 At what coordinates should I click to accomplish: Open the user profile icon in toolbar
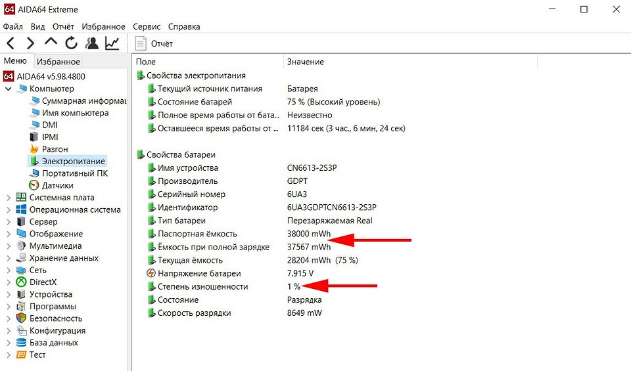point(92,43)
